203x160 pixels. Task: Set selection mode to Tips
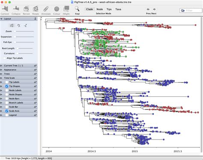(109, 9)
